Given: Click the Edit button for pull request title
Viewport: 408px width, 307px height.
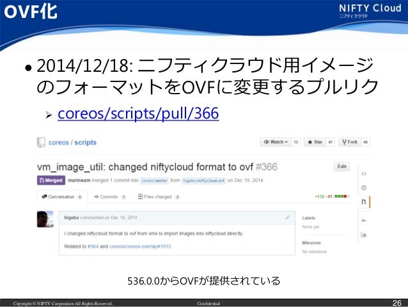Looking at the screenshot, I should tap(341, 167).
